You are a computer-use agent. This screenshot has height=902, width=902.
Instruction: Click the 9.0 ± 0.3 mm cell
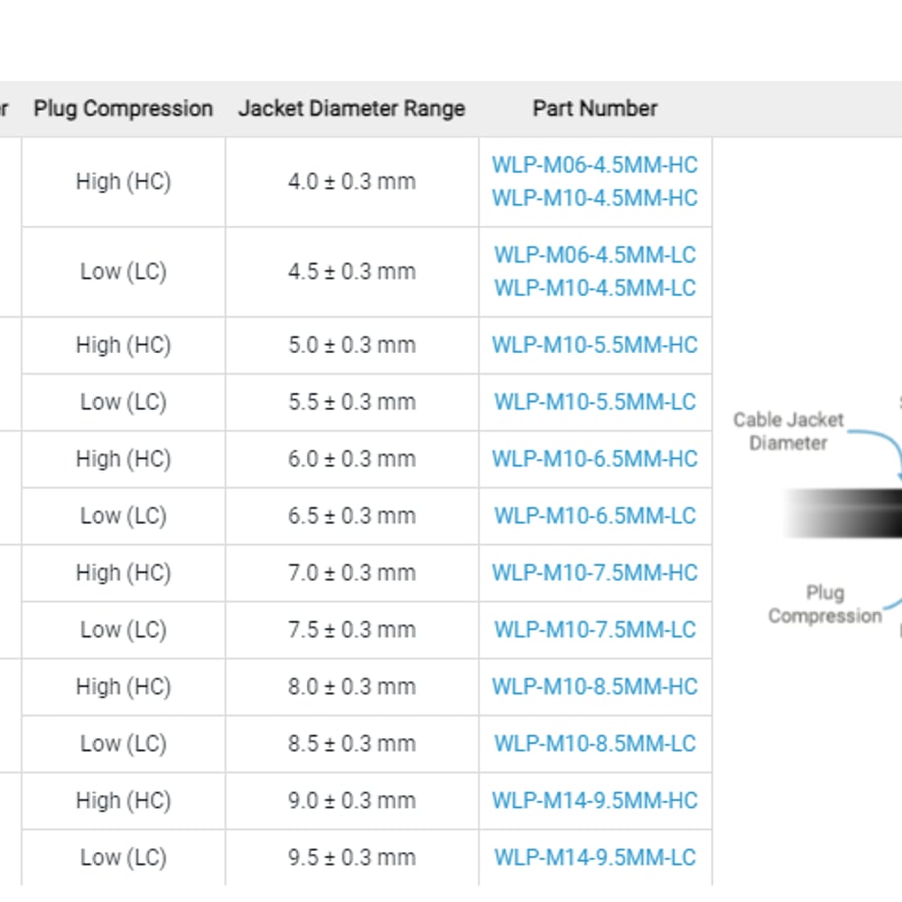click(x=352, y=801)
